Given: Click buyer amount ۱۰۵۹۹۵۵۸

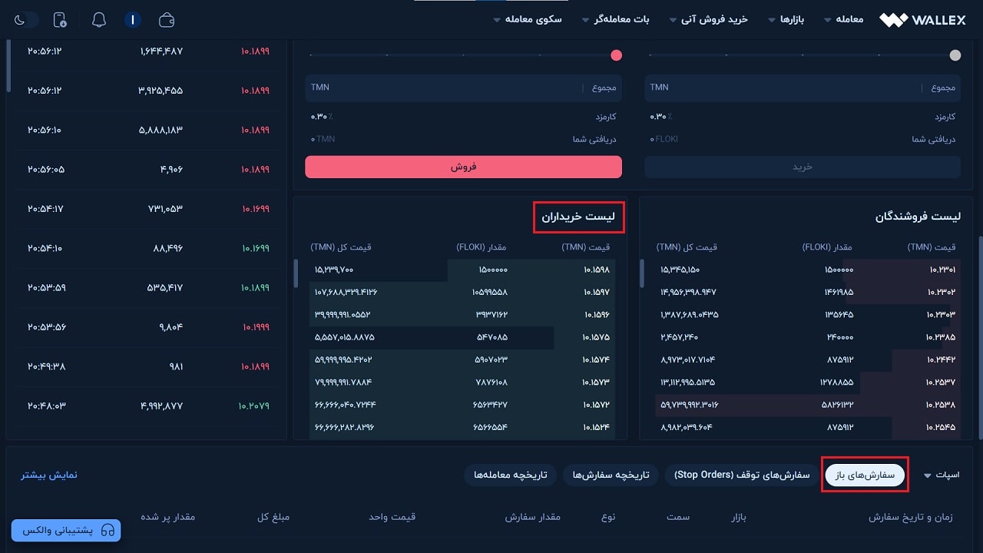Looking at the screenshot, I should pyautogui.click(x=490, y=293).
